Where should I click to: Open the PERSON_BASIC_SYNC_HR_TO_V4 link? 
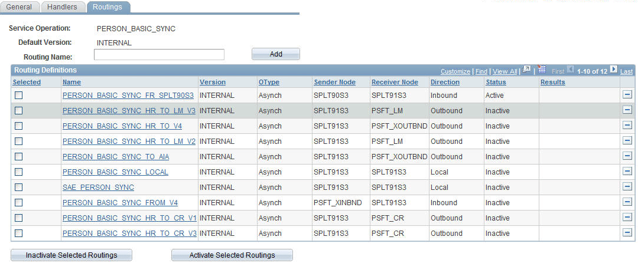[x=122, y=126]
